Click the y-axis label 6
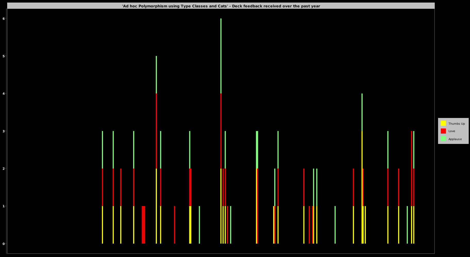Viewport: 470px width, 257px height. (x=4, y=19)
